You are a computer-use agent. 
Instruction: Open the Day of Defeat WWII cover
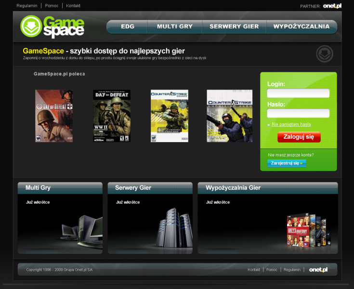click(x=112, y=116)
